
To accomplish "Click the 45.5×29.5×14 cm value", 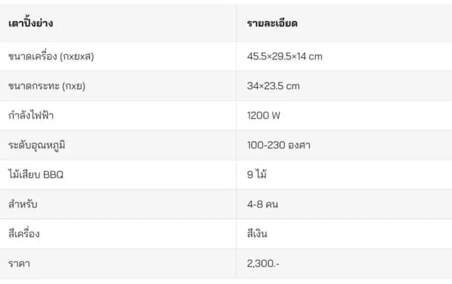I will pos(285,56).
